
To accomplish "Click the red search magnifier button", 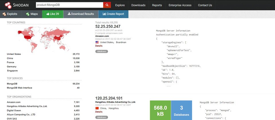I will [107, 5].
